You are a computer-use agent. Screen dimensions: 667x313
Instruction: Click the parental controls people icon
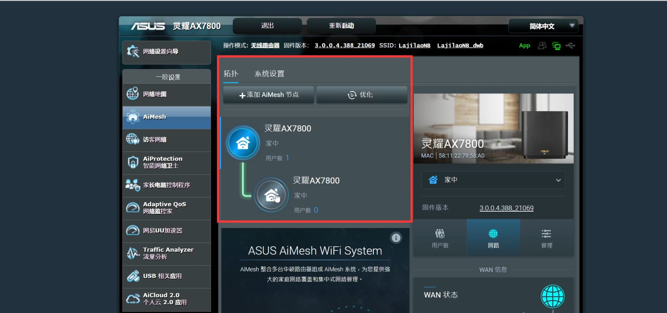133,185
